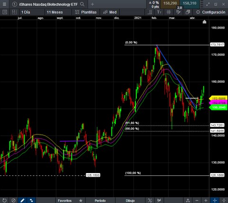Open the indicators wave icon
The width and height of the screenshot is (228, 203).
click(x=150, y=201)
